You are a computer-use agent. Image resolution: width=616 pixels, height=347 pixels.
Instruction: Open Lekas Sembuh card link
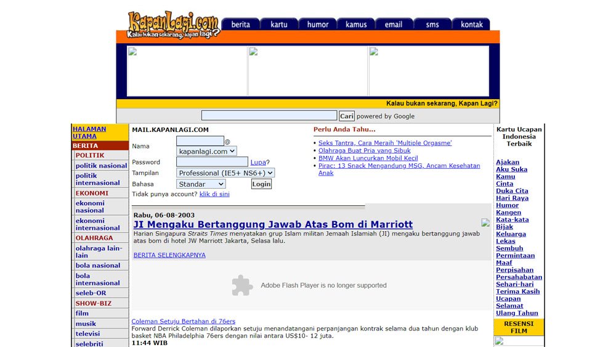tap(509, 245)
